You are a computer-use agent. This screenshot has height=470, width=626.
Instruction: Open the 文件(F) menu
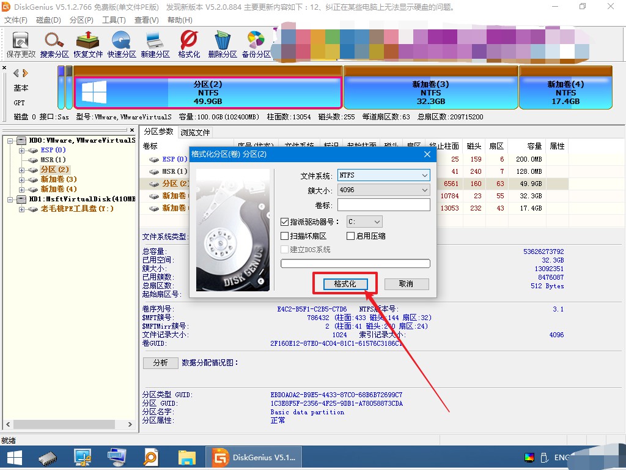[x=16, y=20]
